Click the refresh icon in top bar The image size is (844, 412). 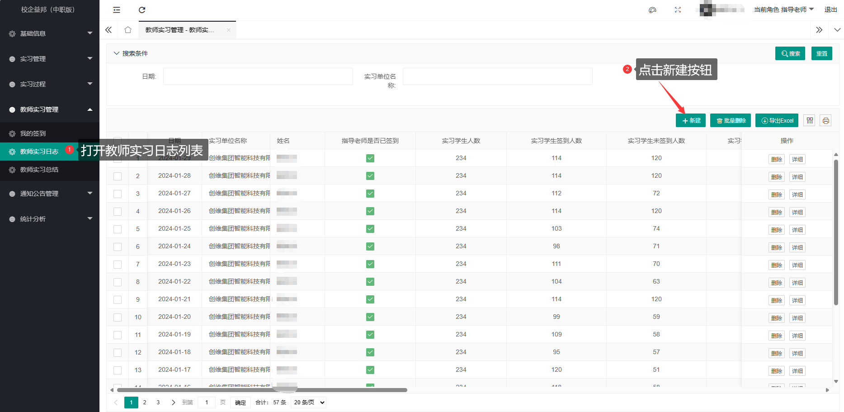coord(142,10)
